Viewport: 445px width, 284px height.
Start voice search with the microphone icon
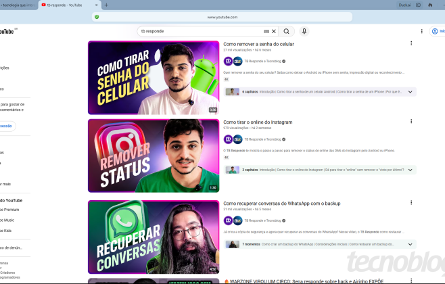pyautogui.click(x=304, y=31)
